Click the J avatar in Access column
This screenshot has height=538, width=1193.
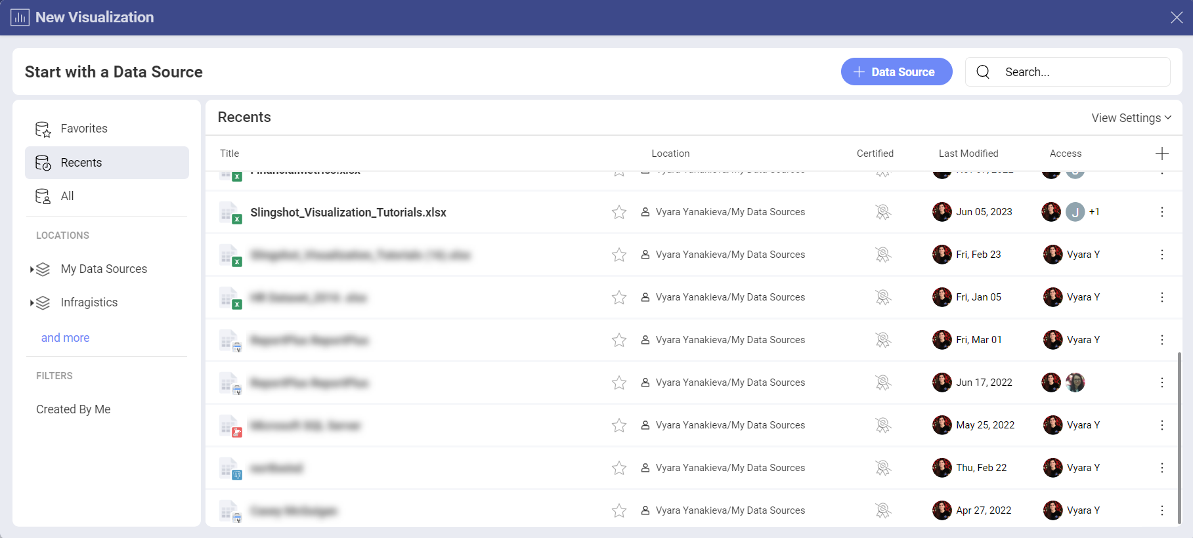click(1075, 212)
